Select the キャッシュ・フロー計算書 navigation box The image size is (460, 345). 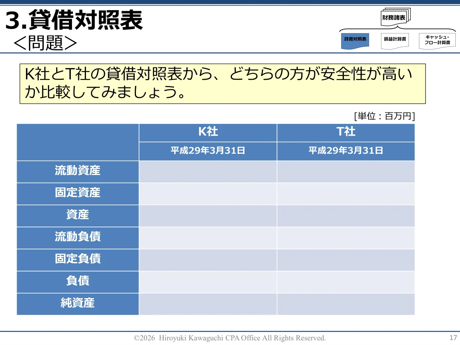coord(437,41)
